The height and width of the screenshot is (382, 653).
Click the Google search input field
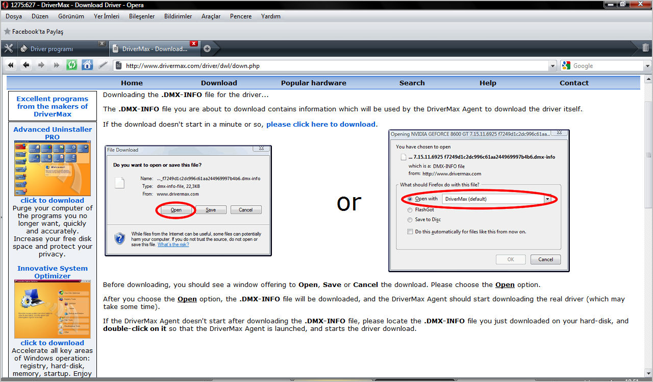(x=607, y=66)
